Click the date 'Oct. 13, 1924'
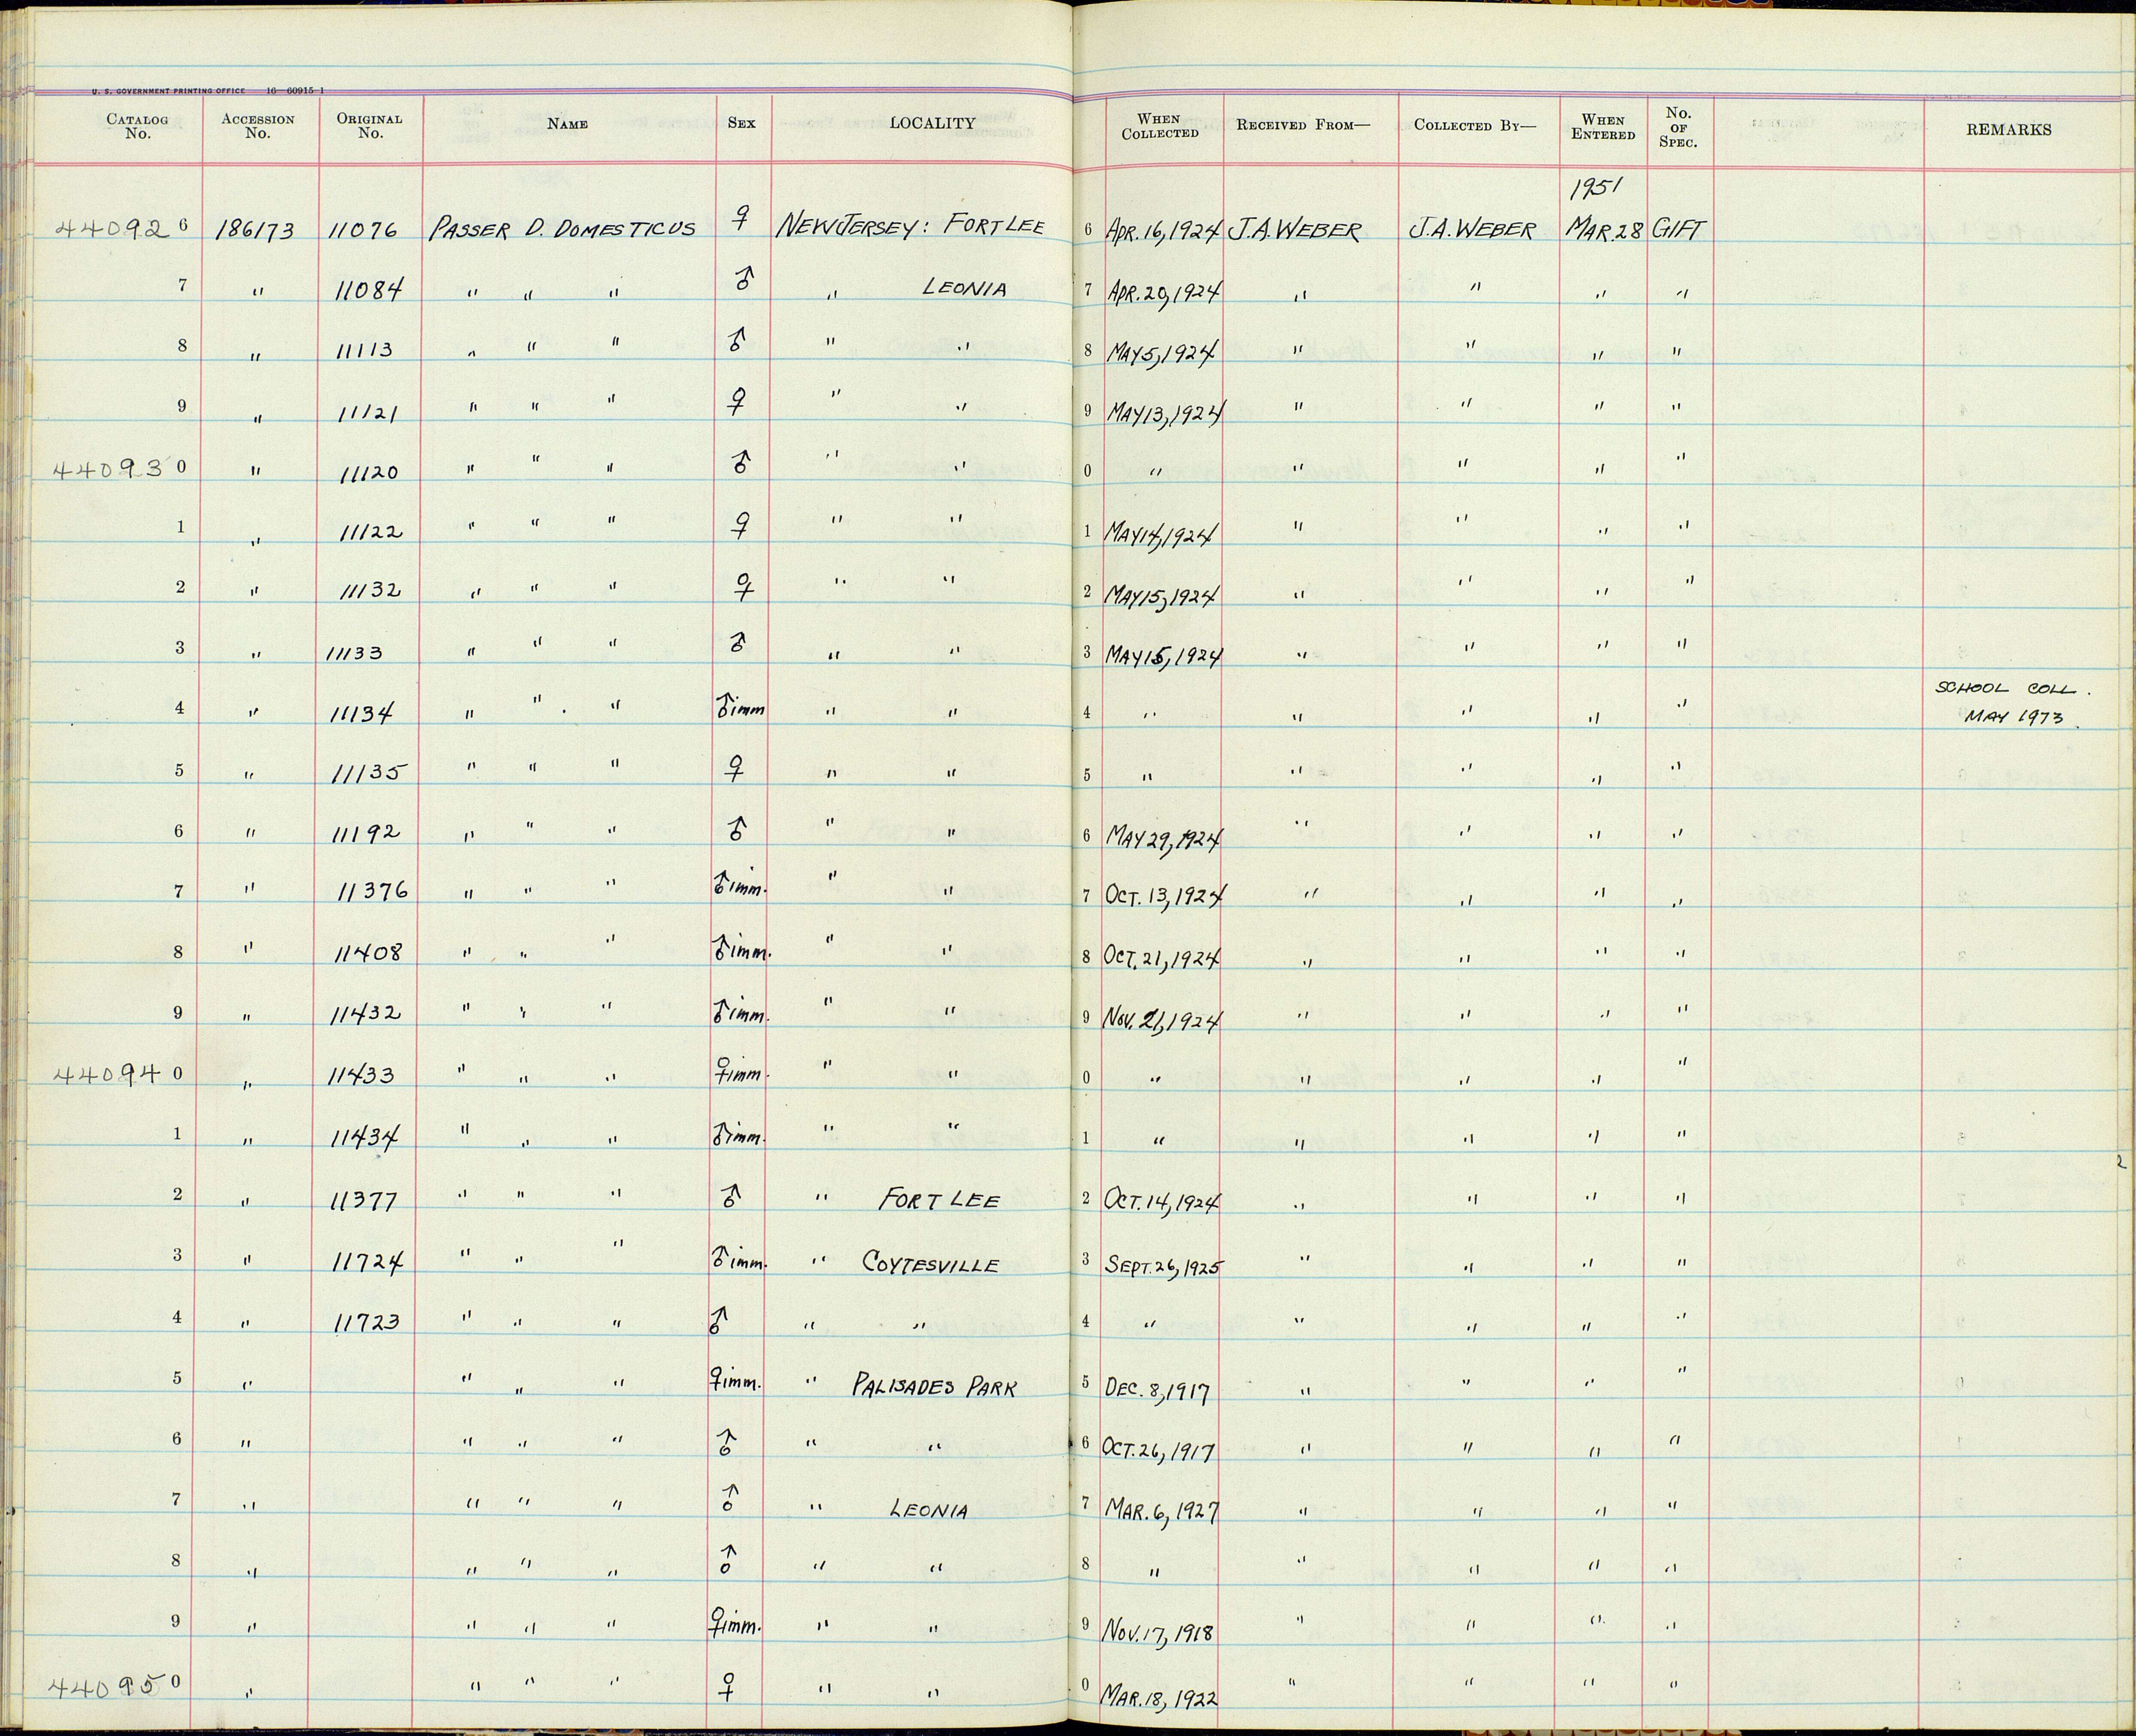Image resolution: width=2136 pixels, height=1736 pixels. point(1164,895)
